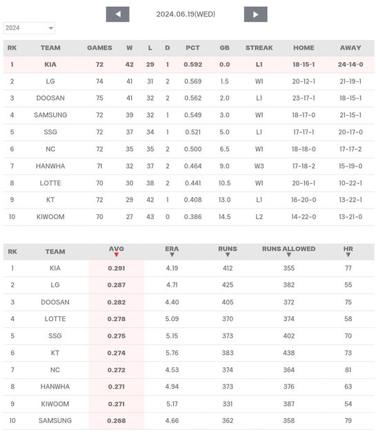
Task: Sort teams by ERA arrow
Action: click(x=172, y=255)
